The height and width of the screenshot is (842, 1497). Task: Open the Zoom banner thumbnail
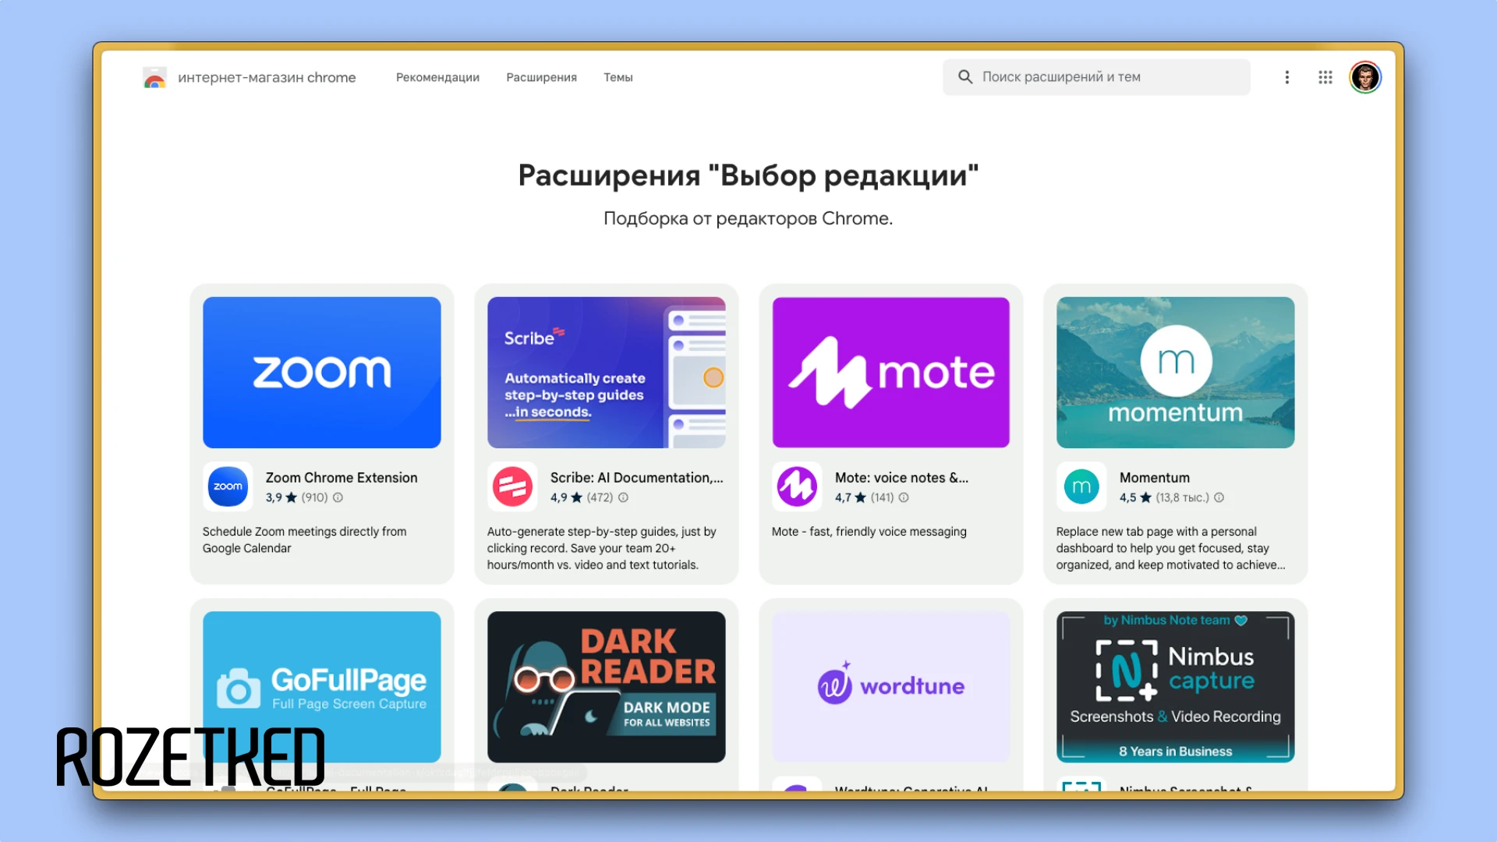(321, 373)
